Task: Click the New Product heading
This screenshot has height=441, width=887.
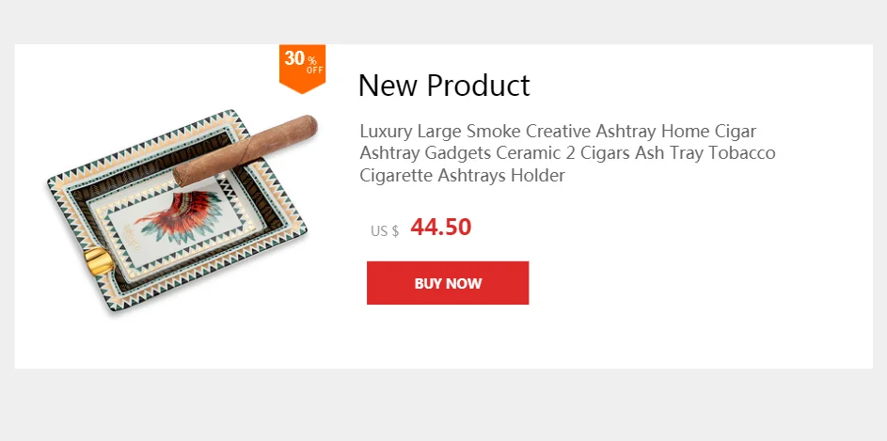Action: click(x=444, y=86)
